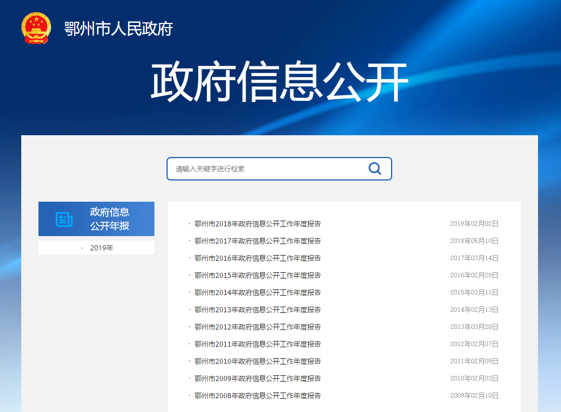Screen dimensions: 561x412
Task: Click the national emblem logo
Action: click(x=36, y=28)
